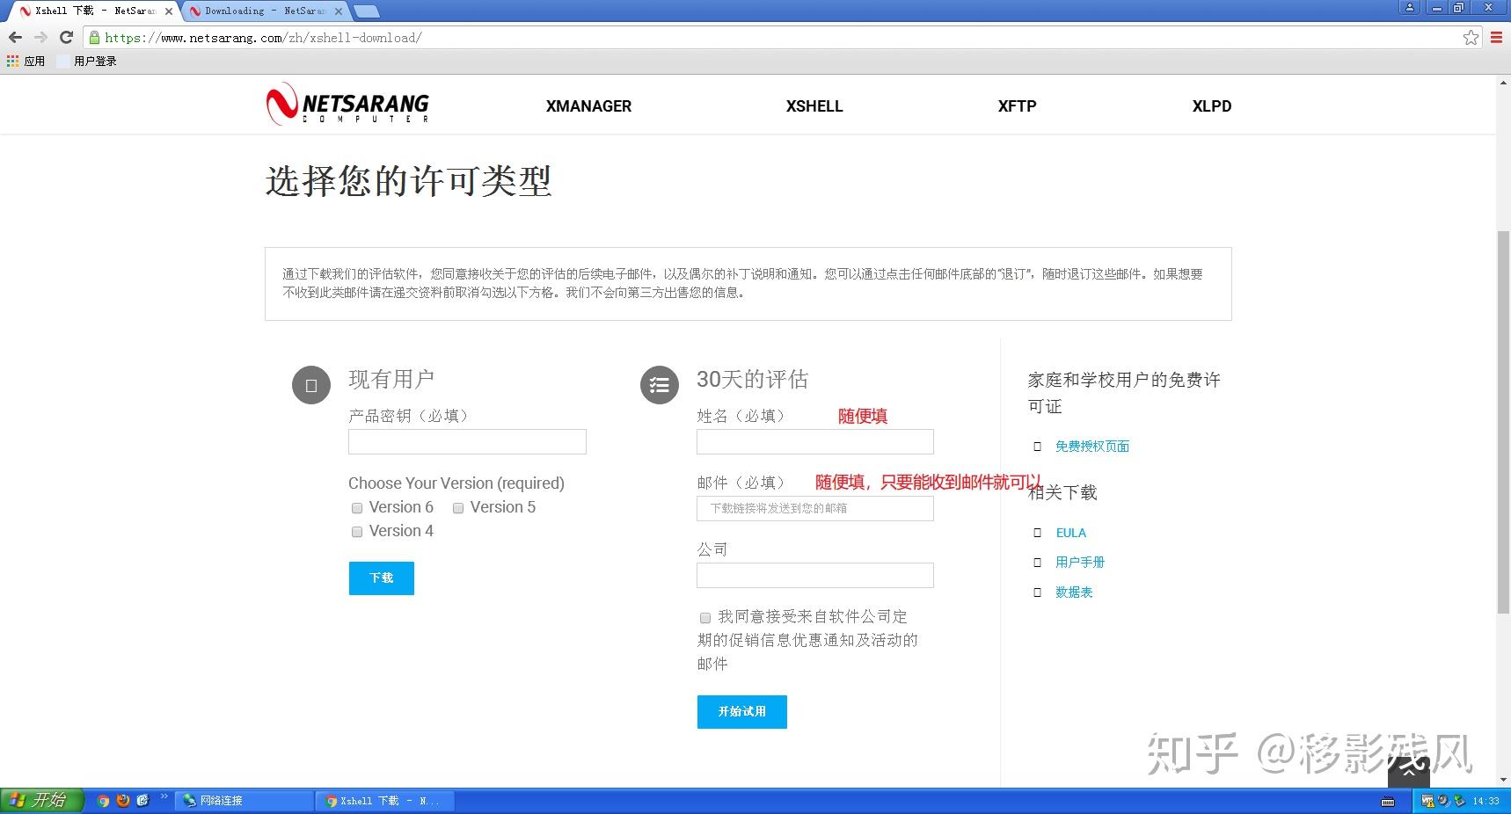Open the EULA link

tap(1071, 533)
